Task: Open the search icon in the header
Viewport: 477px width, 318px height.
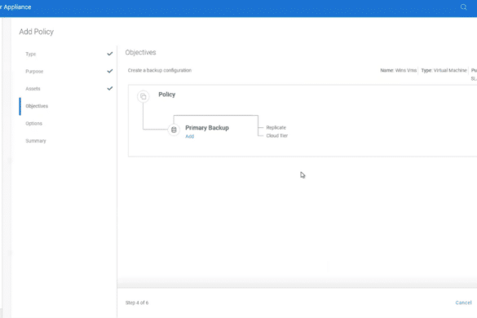Action: pyautogui.click(x=463, y=7)
